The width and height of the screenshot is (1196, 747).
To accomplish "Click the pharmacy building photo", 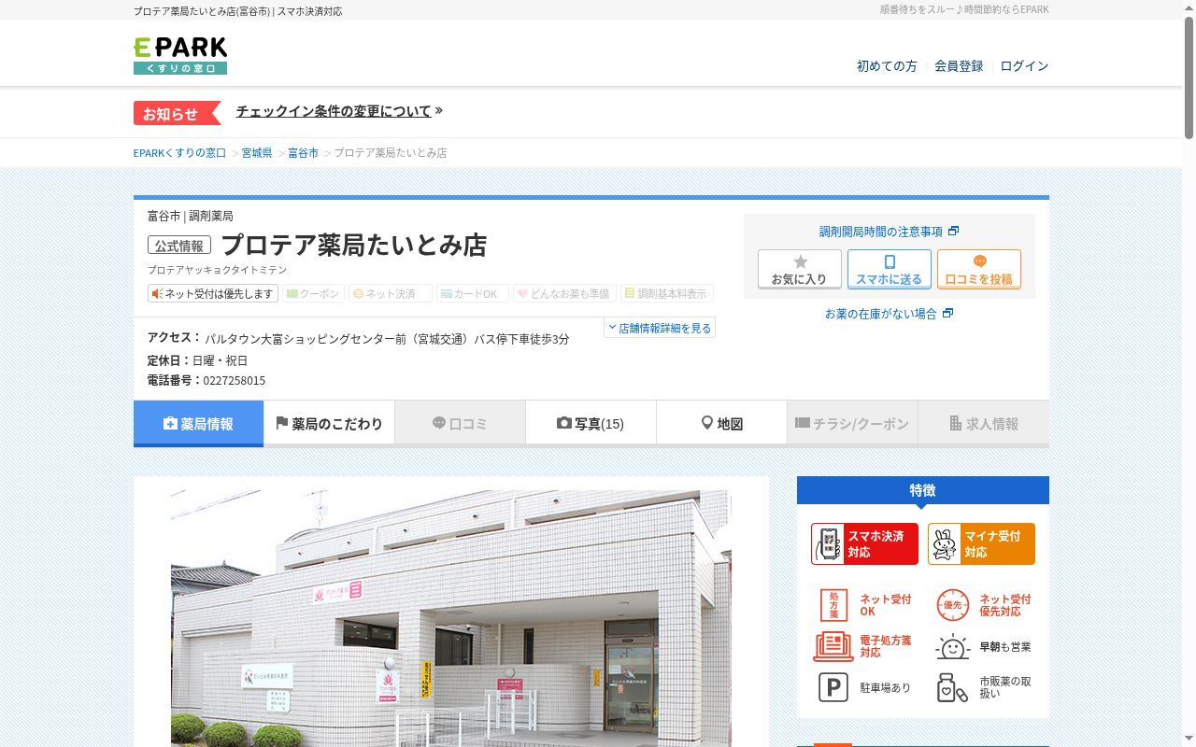I will (x=451, y=618).
